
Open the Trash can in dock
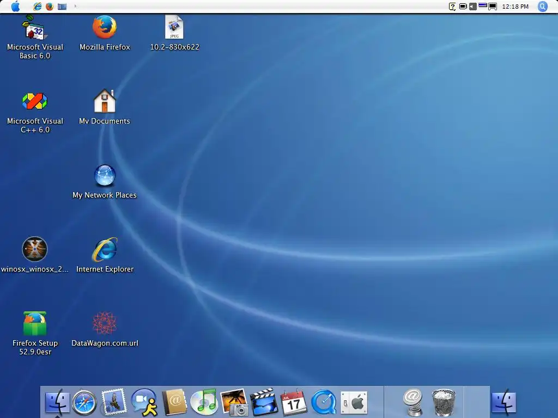[444, 402]
